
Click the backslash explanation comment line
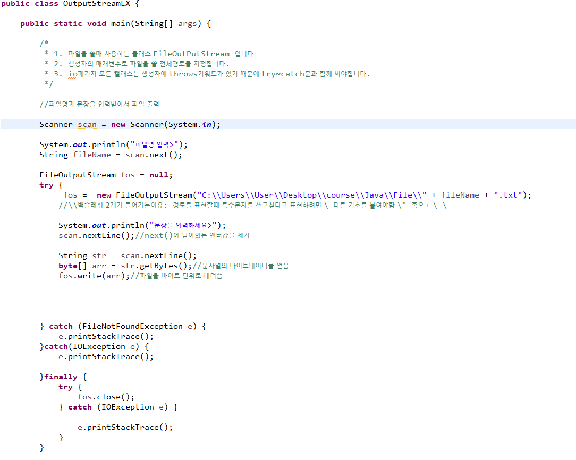pos(253,205)
